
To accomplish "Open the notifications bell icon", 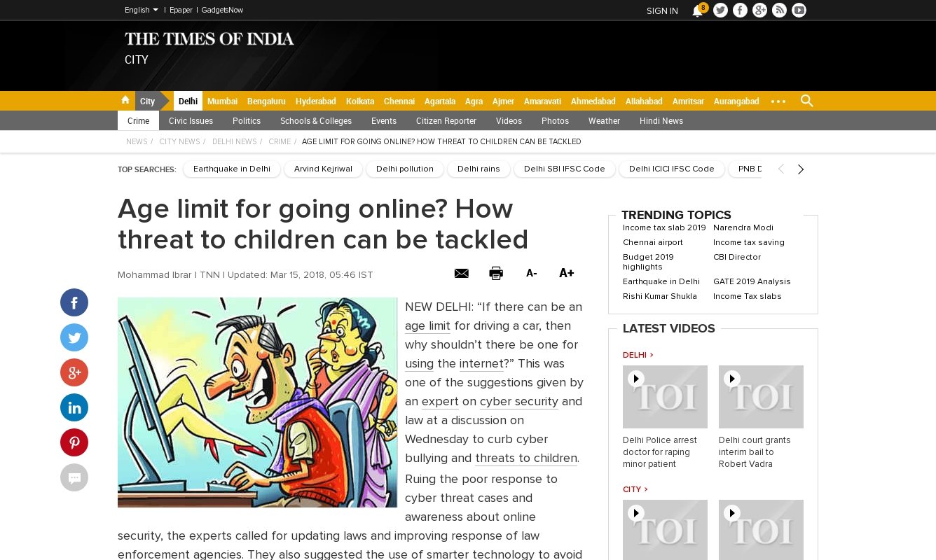I will 697,10.
